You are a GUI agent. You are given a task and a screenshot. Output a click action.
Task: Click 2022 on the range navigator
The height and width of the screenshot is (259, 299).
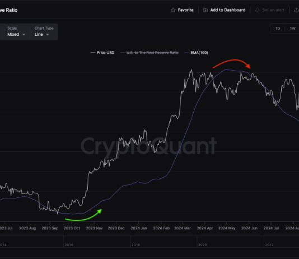[269, 245]
